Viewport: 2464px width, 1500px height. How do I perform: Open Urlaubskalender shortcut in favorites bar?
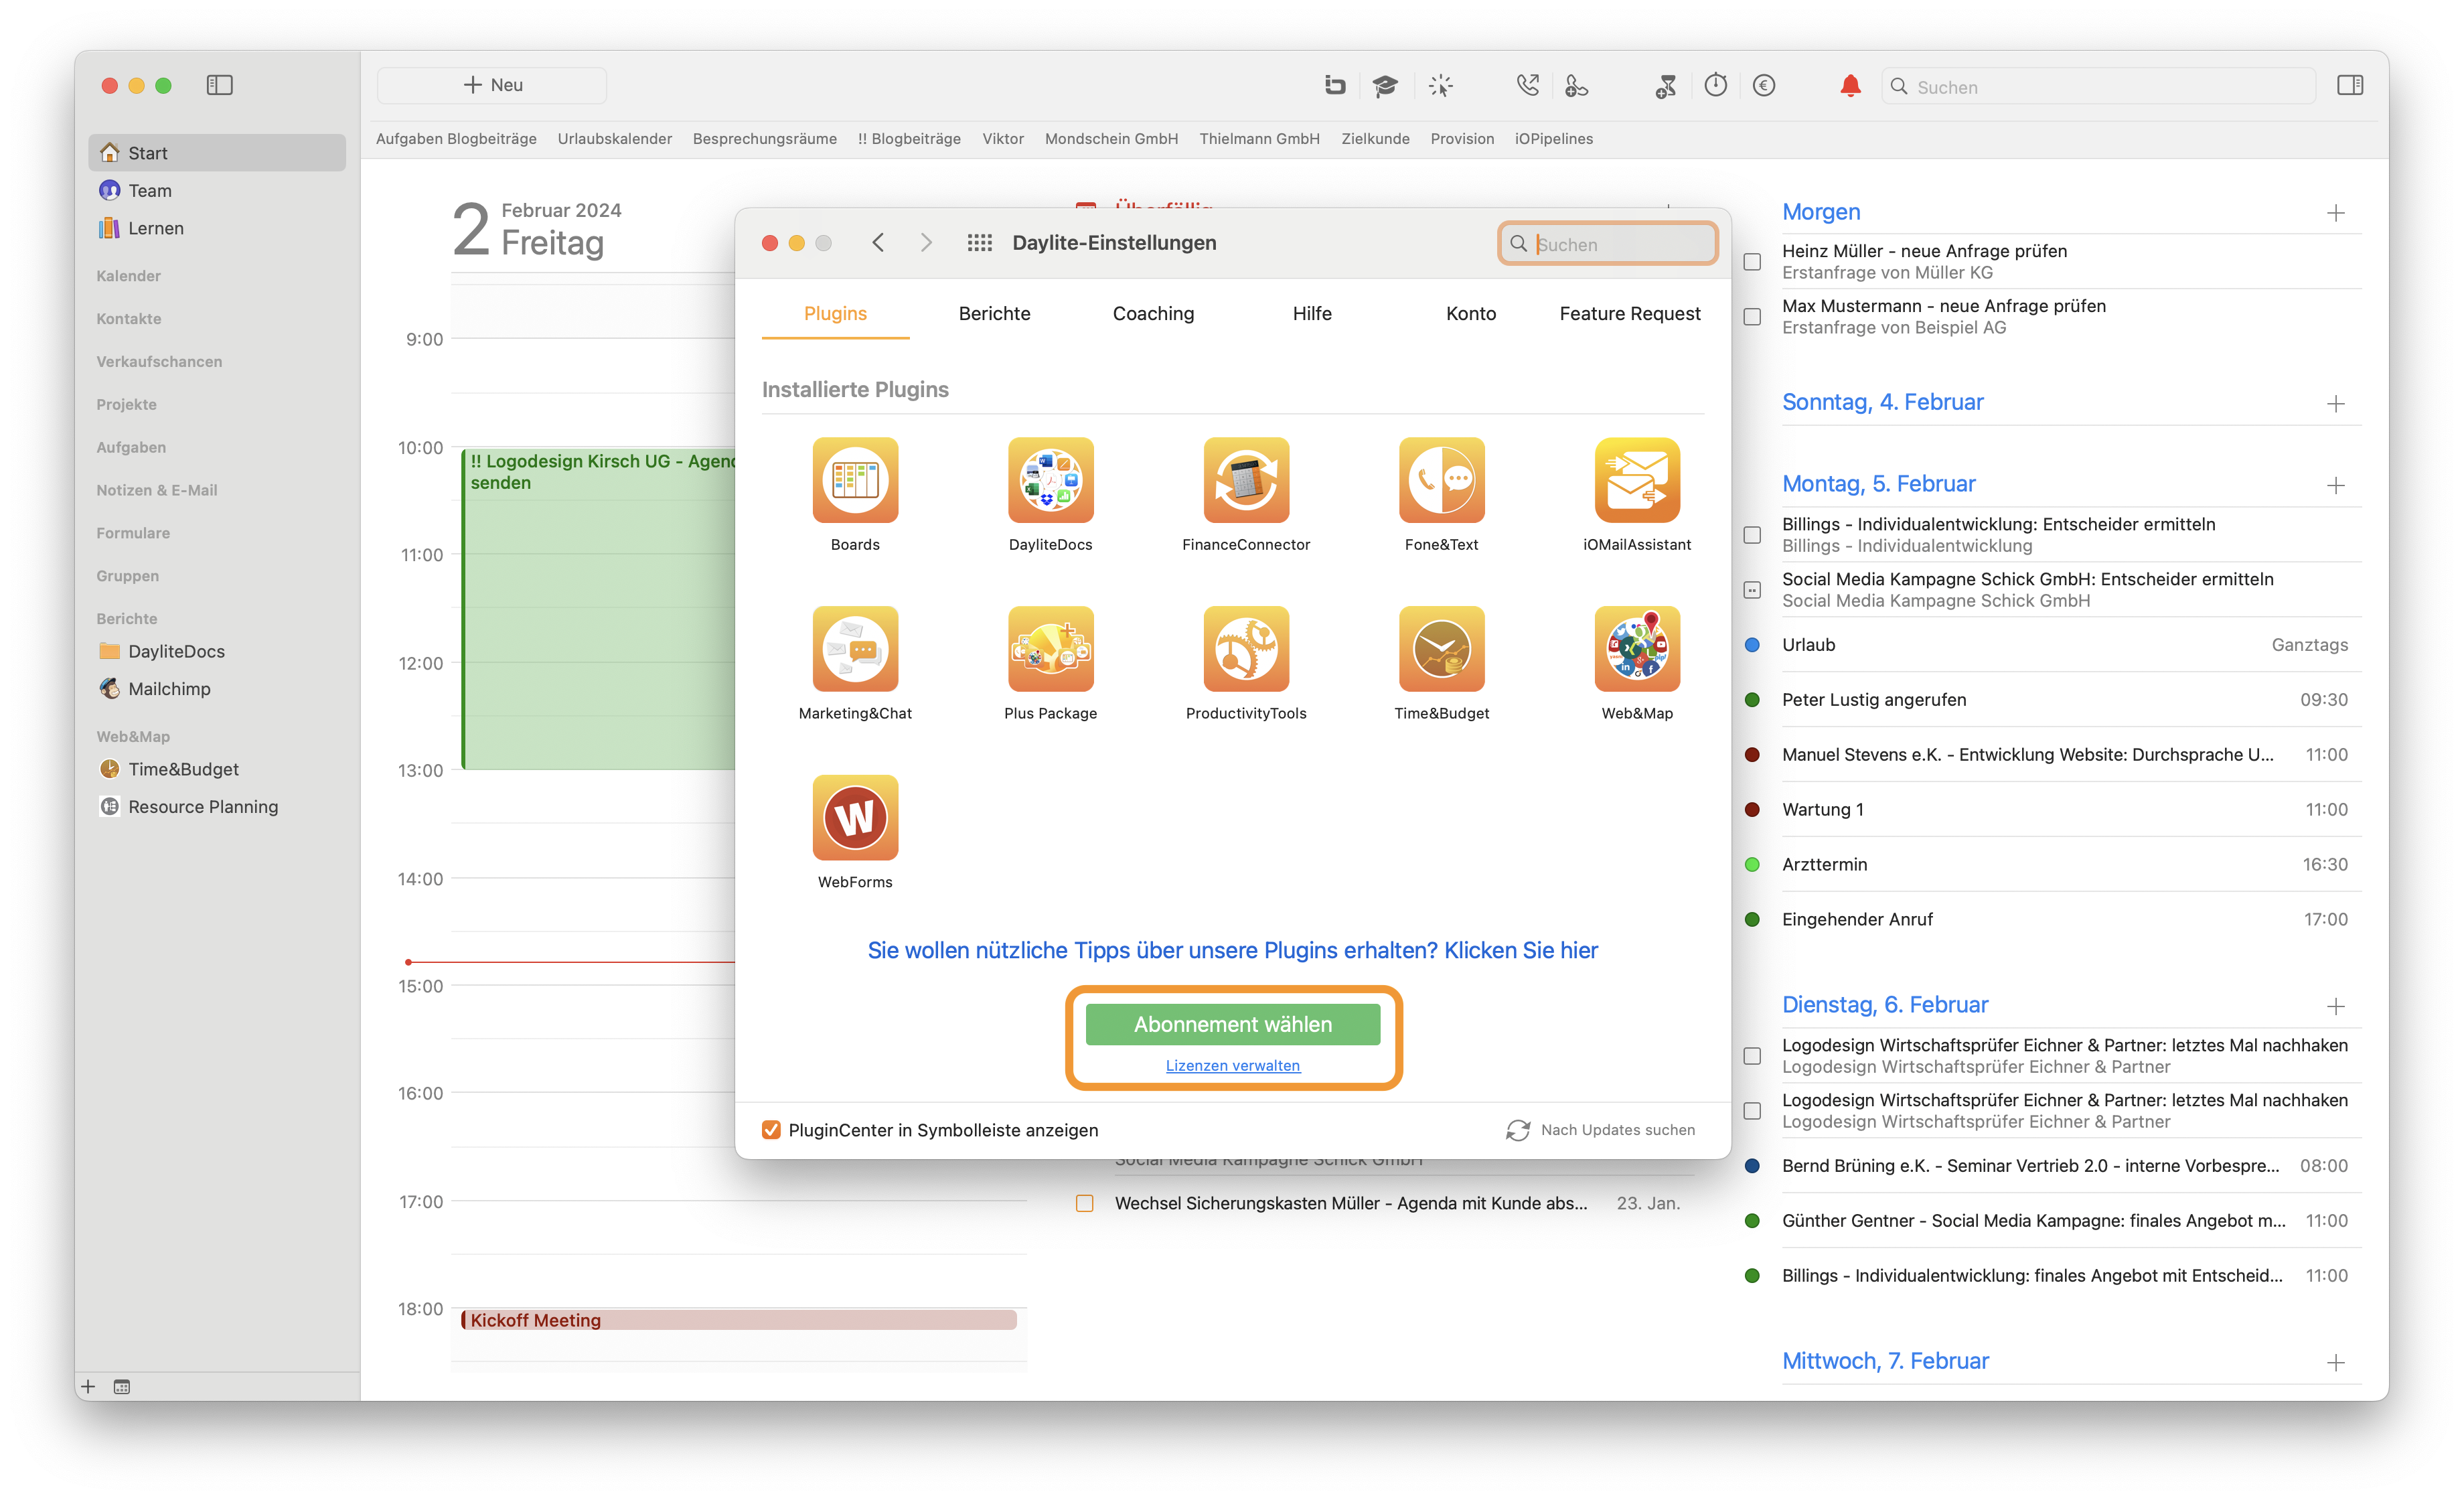(614, 139)
